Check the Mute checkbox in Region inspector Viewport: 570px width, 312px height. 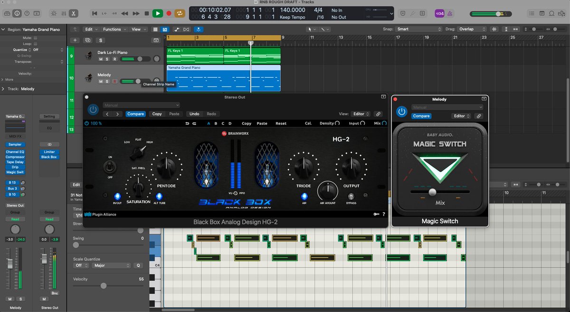[35, 38]
